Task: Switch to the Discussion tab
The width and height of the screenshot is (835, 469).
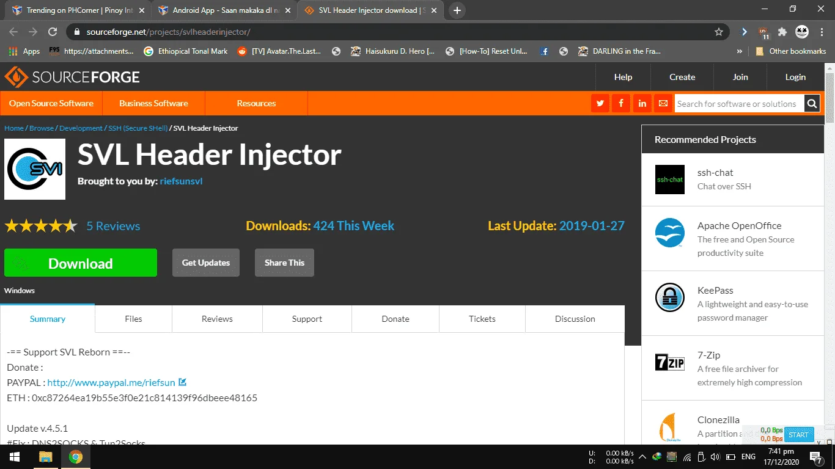Action: (575, 319)
